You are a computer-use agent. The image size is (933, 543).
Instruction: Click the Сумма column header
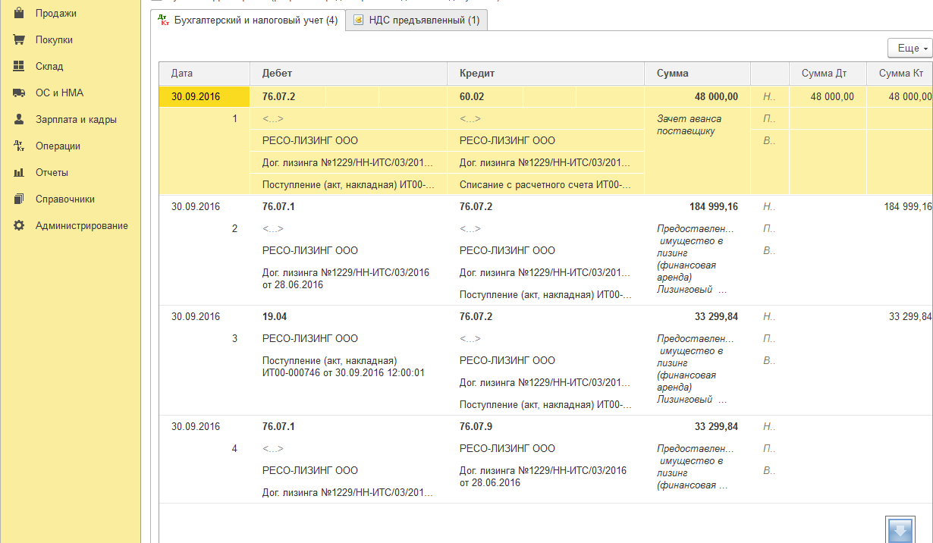click(697, 74)
